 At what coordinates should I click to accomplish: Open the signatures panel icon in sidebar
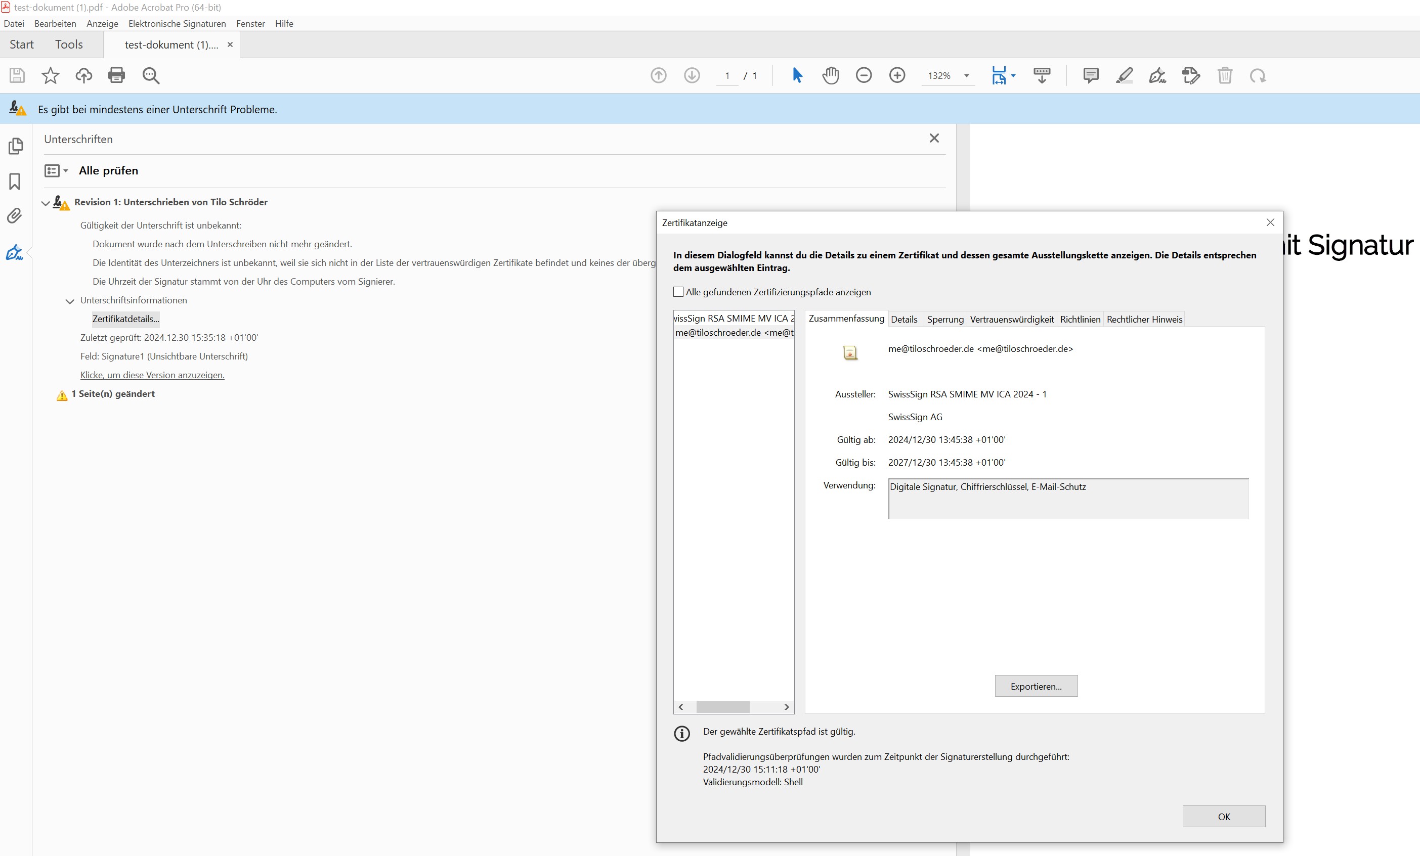click(x=15, y=252)
